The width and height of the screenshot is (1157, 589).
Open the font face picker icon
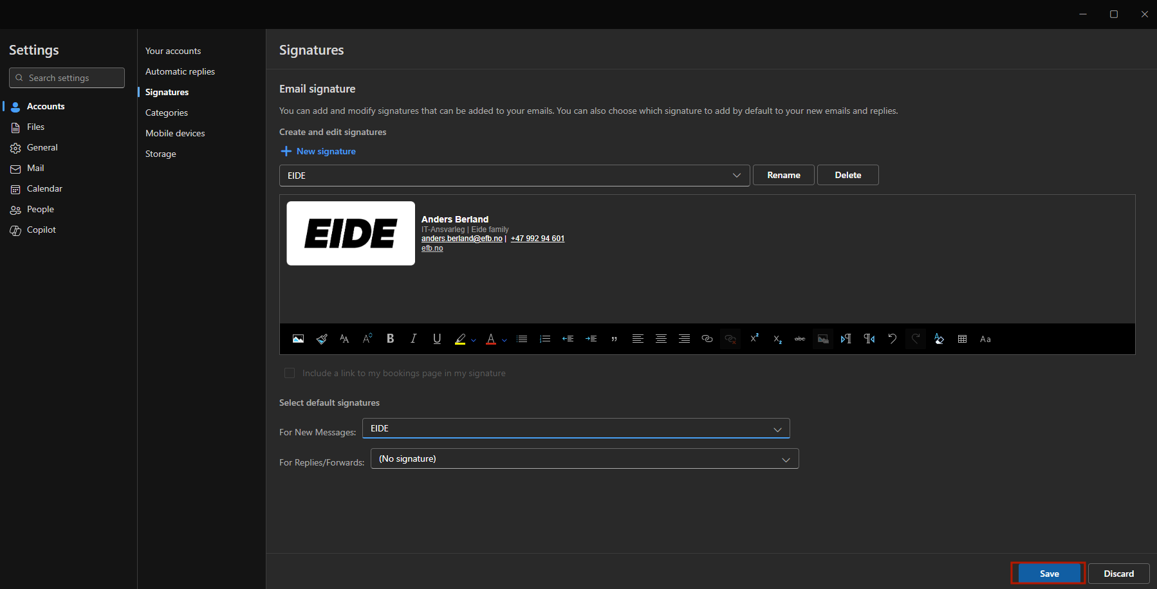pyautogui.click(x=344, y=339)
